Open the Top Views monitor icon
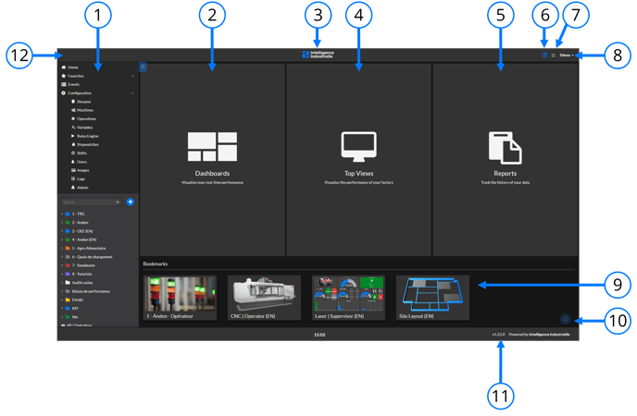Screen dimensions: 637x416 click(358, 148)
